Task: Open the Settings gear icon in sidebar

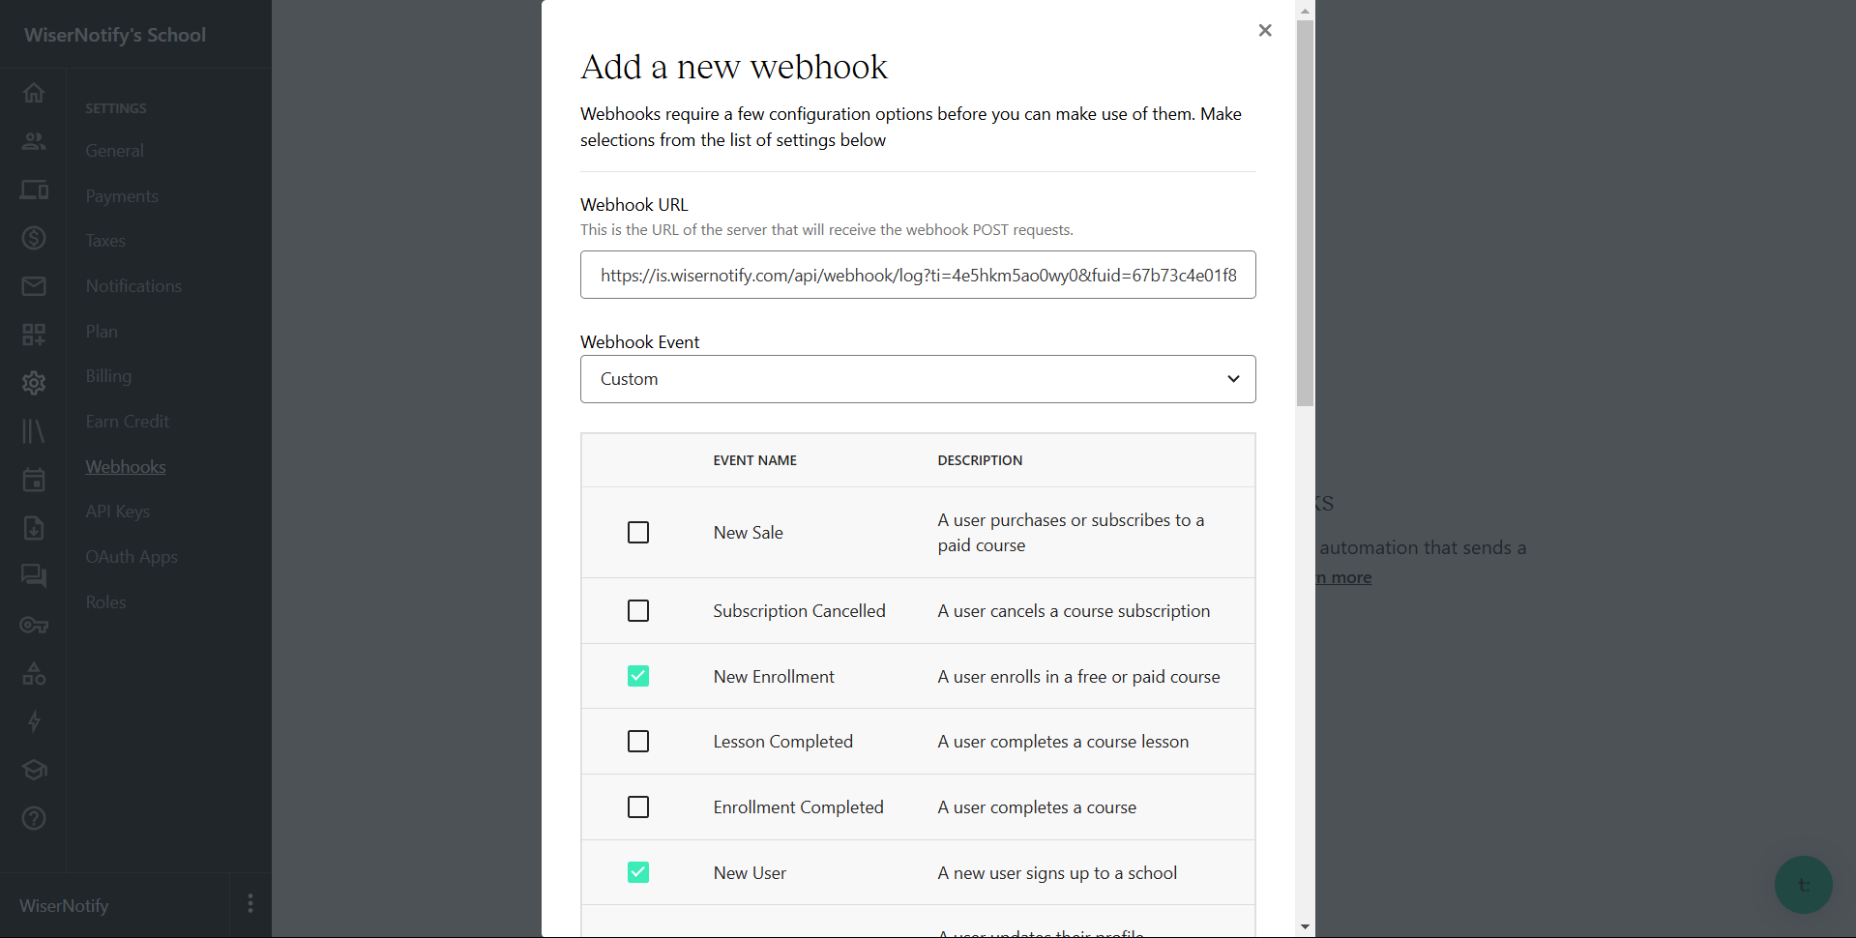Action: [34, 383]
